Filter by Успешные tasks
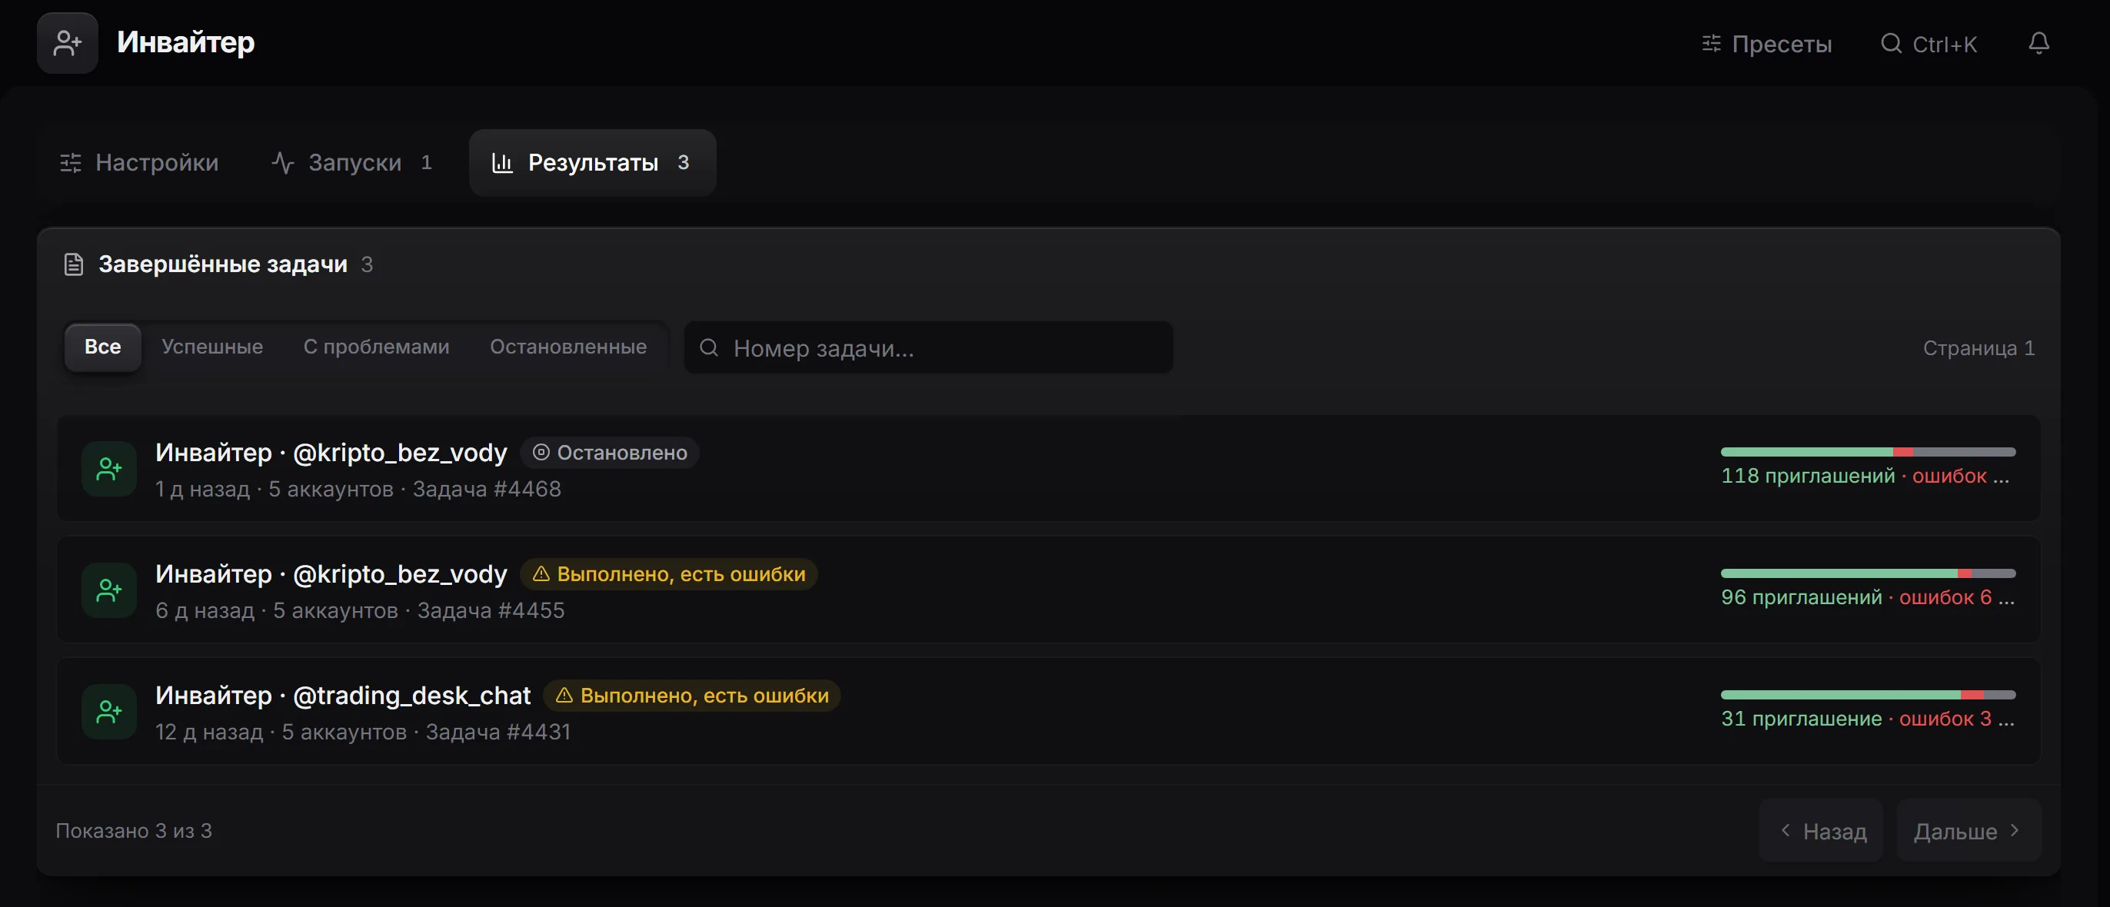The height and width of the screenshot is (907, 2110). point(212,347)
